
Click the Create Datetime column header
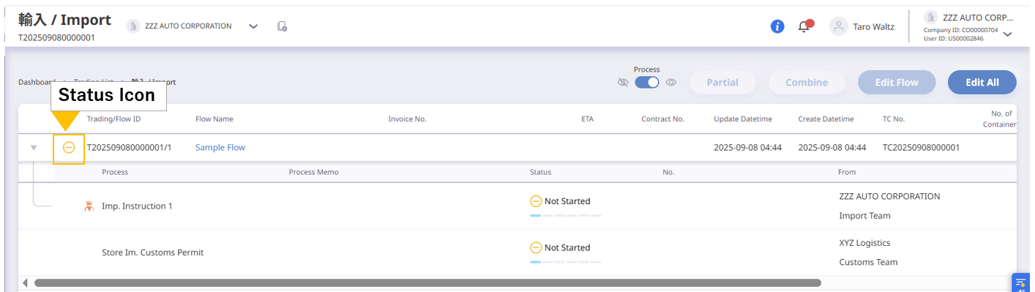[x=826, y=119]
